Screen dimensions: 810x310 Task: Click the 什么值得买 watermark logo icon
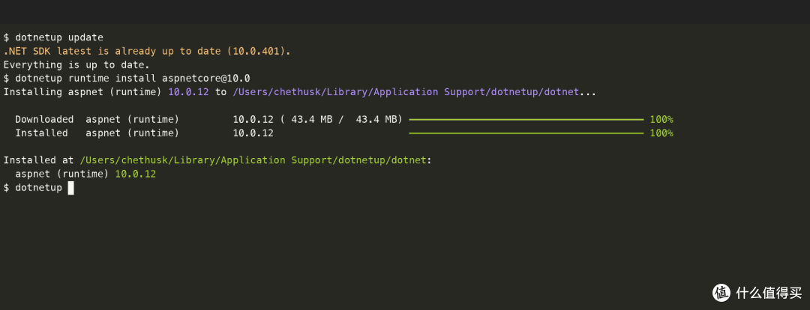722,293
